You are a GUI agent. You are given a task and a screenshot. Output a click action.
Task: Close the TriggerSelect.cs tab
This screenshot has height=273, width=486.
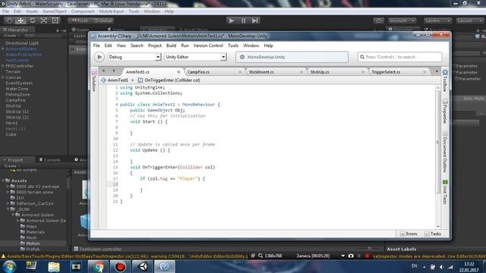(x=424, y=72)
